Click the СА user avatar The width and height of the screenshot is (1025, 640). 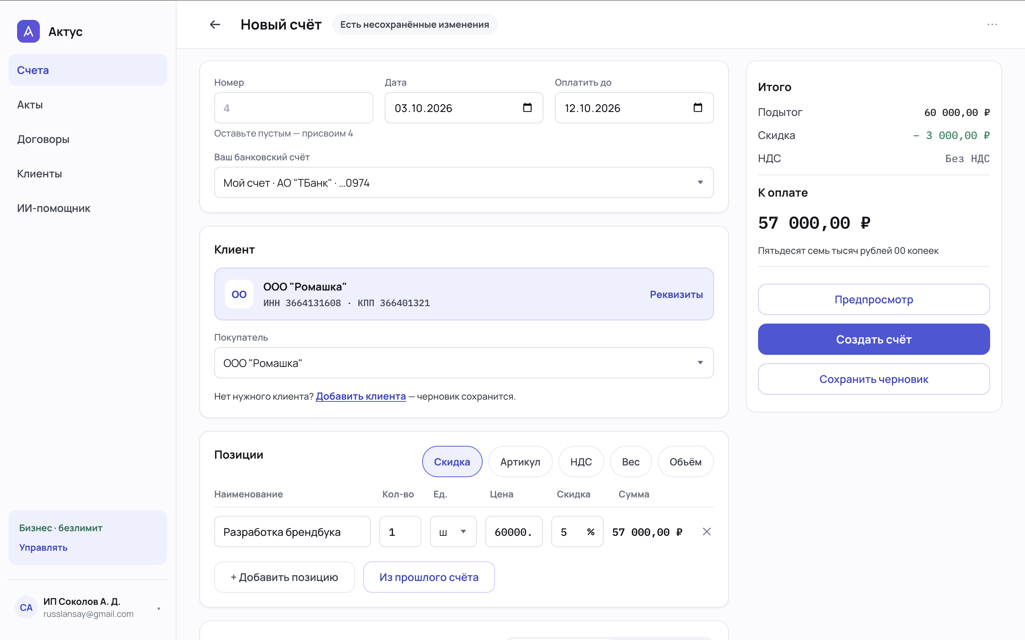pyautogui.click(x=26, y=607)
